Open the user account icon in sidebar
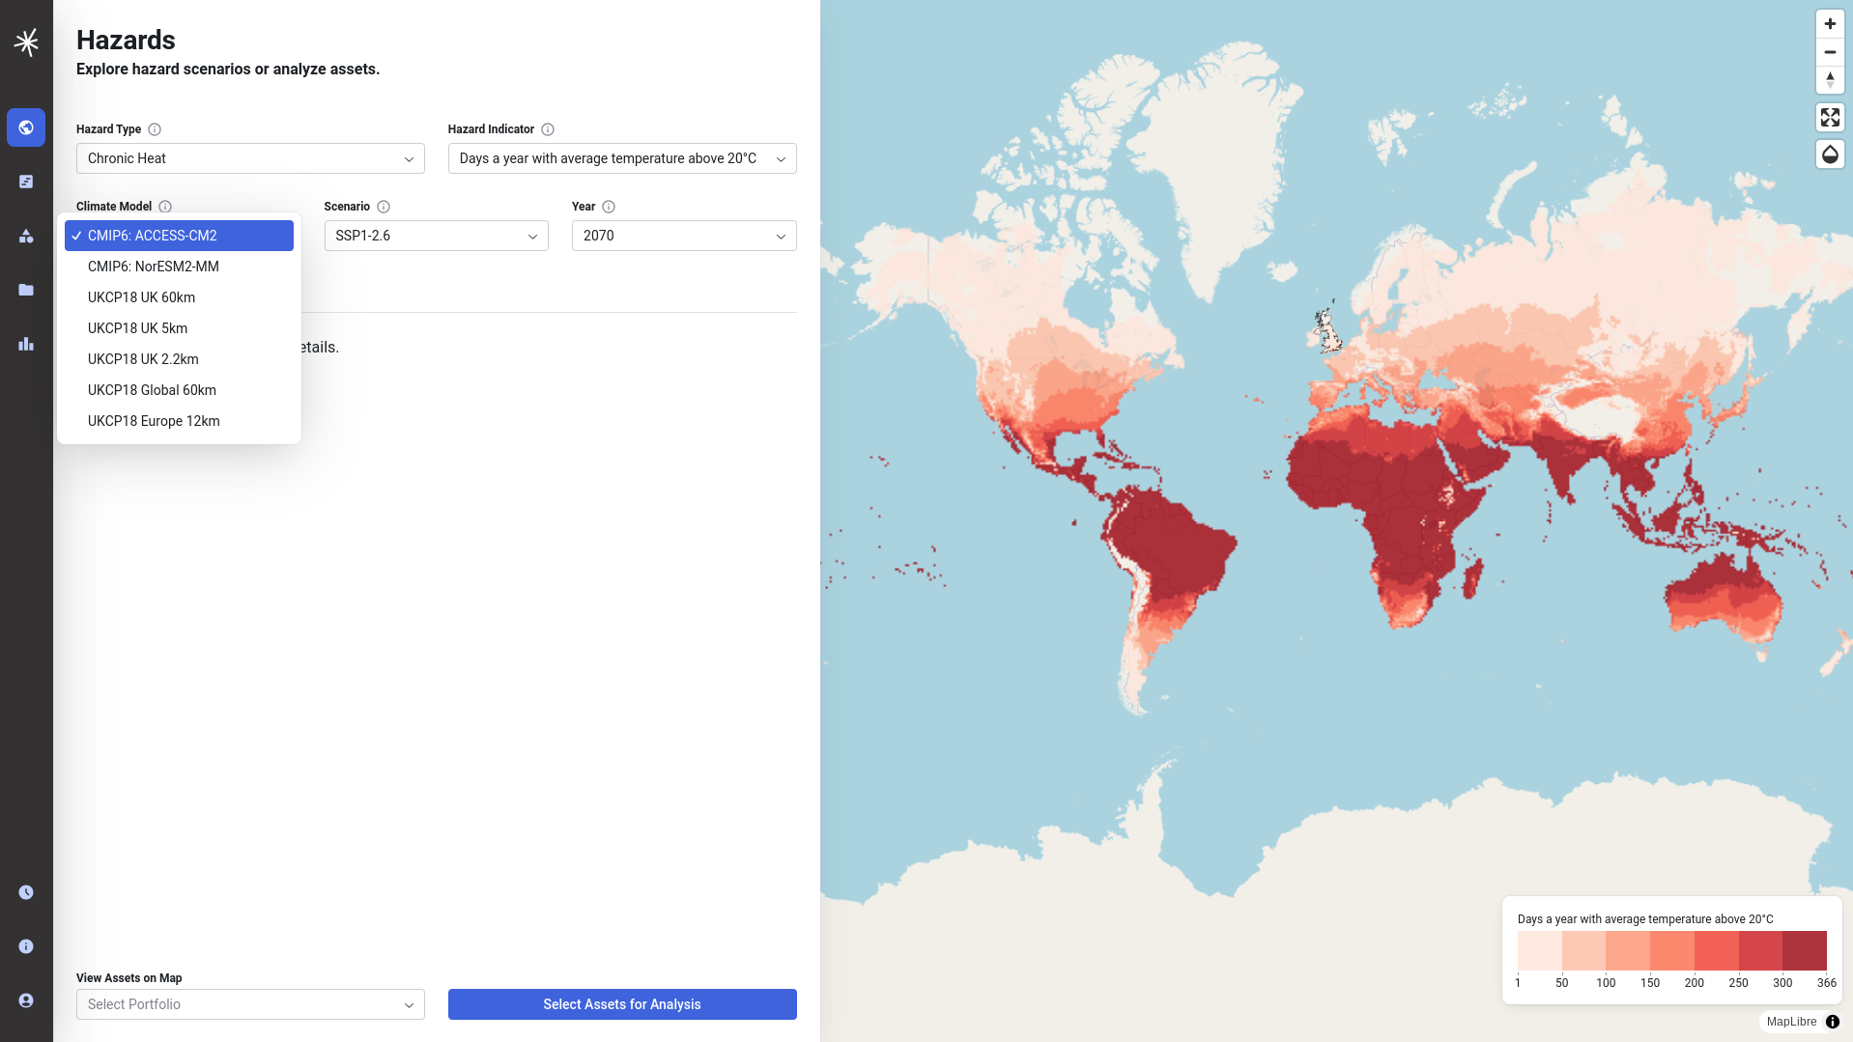The height and width of the screenshot is (1042, 1853). (26, 1000)
